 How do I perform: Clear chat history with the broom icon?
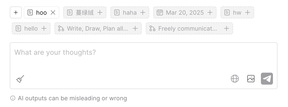click(x=20, y=79)
